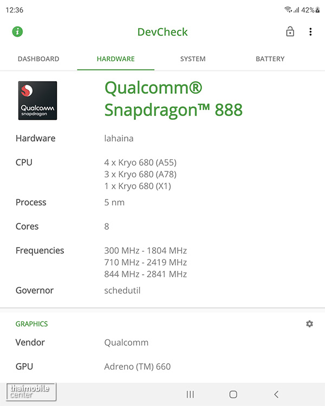
Task: Open recent apps navigation button
Action: pos(190,394)
